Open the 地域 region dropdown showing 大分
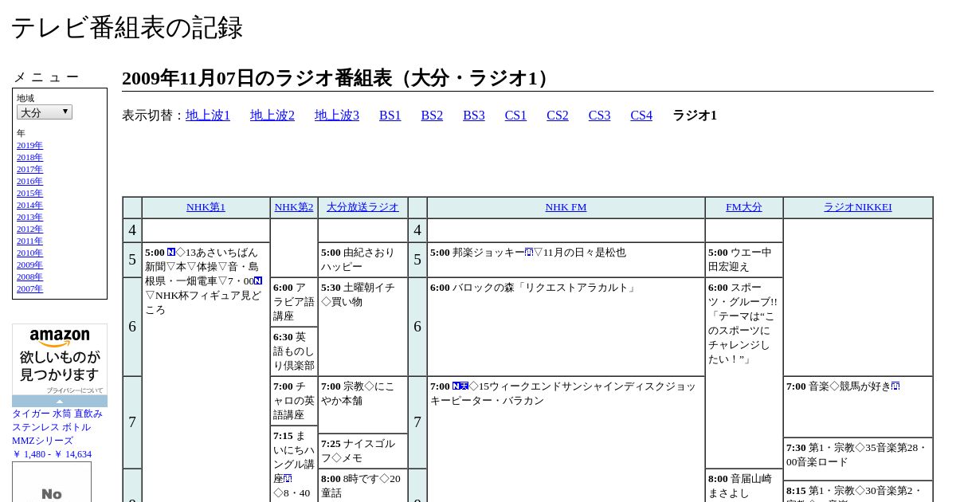The image size is (956, 502). pos(45,112)
